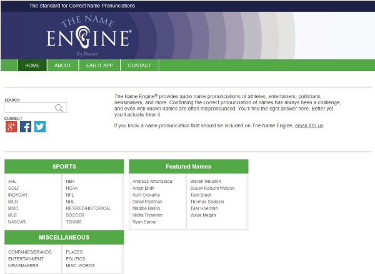The height and width of the screenshot is (274, 375).
Task: Open the INDYCAR sports category
Action: (x=17, y=195)
